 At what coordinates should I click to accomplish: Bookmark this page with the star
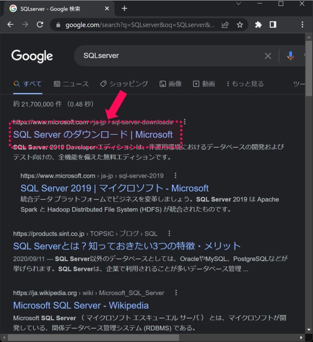(240, 25)
